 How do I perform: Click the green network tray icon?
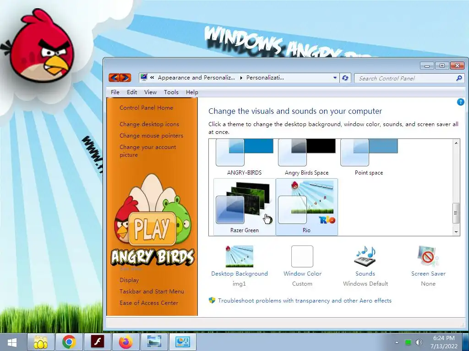[x=408, y=342]
